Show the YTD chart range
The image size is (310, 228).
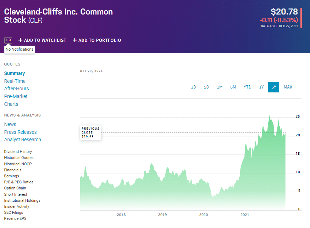(247, 87)
